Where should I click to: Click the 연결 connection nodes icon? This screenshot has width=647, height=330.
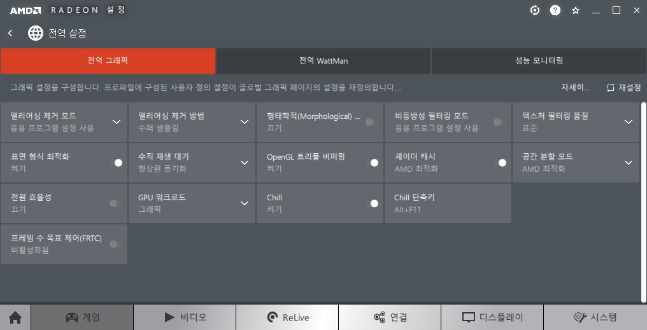(379, 317)
